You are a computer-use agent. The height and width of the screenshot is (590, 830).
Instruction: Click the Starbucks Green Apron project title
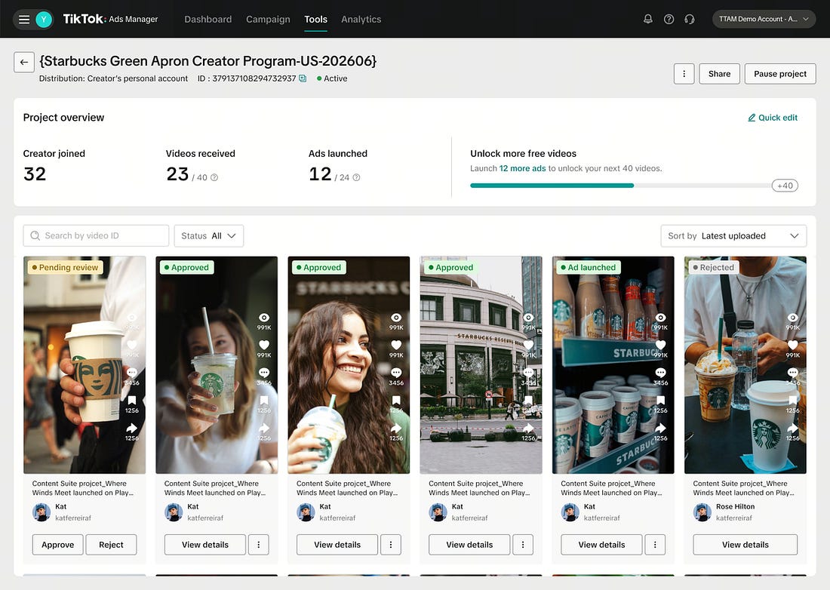[x=208, y=61]
